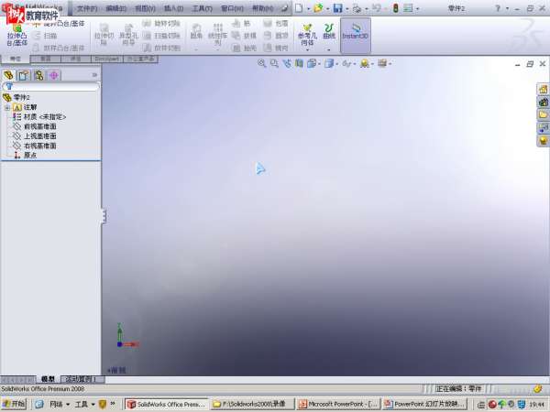Open the View Orientation icon in view toolbar
The width and height of the screenshot is (550, 412).
tap(312, 63)
